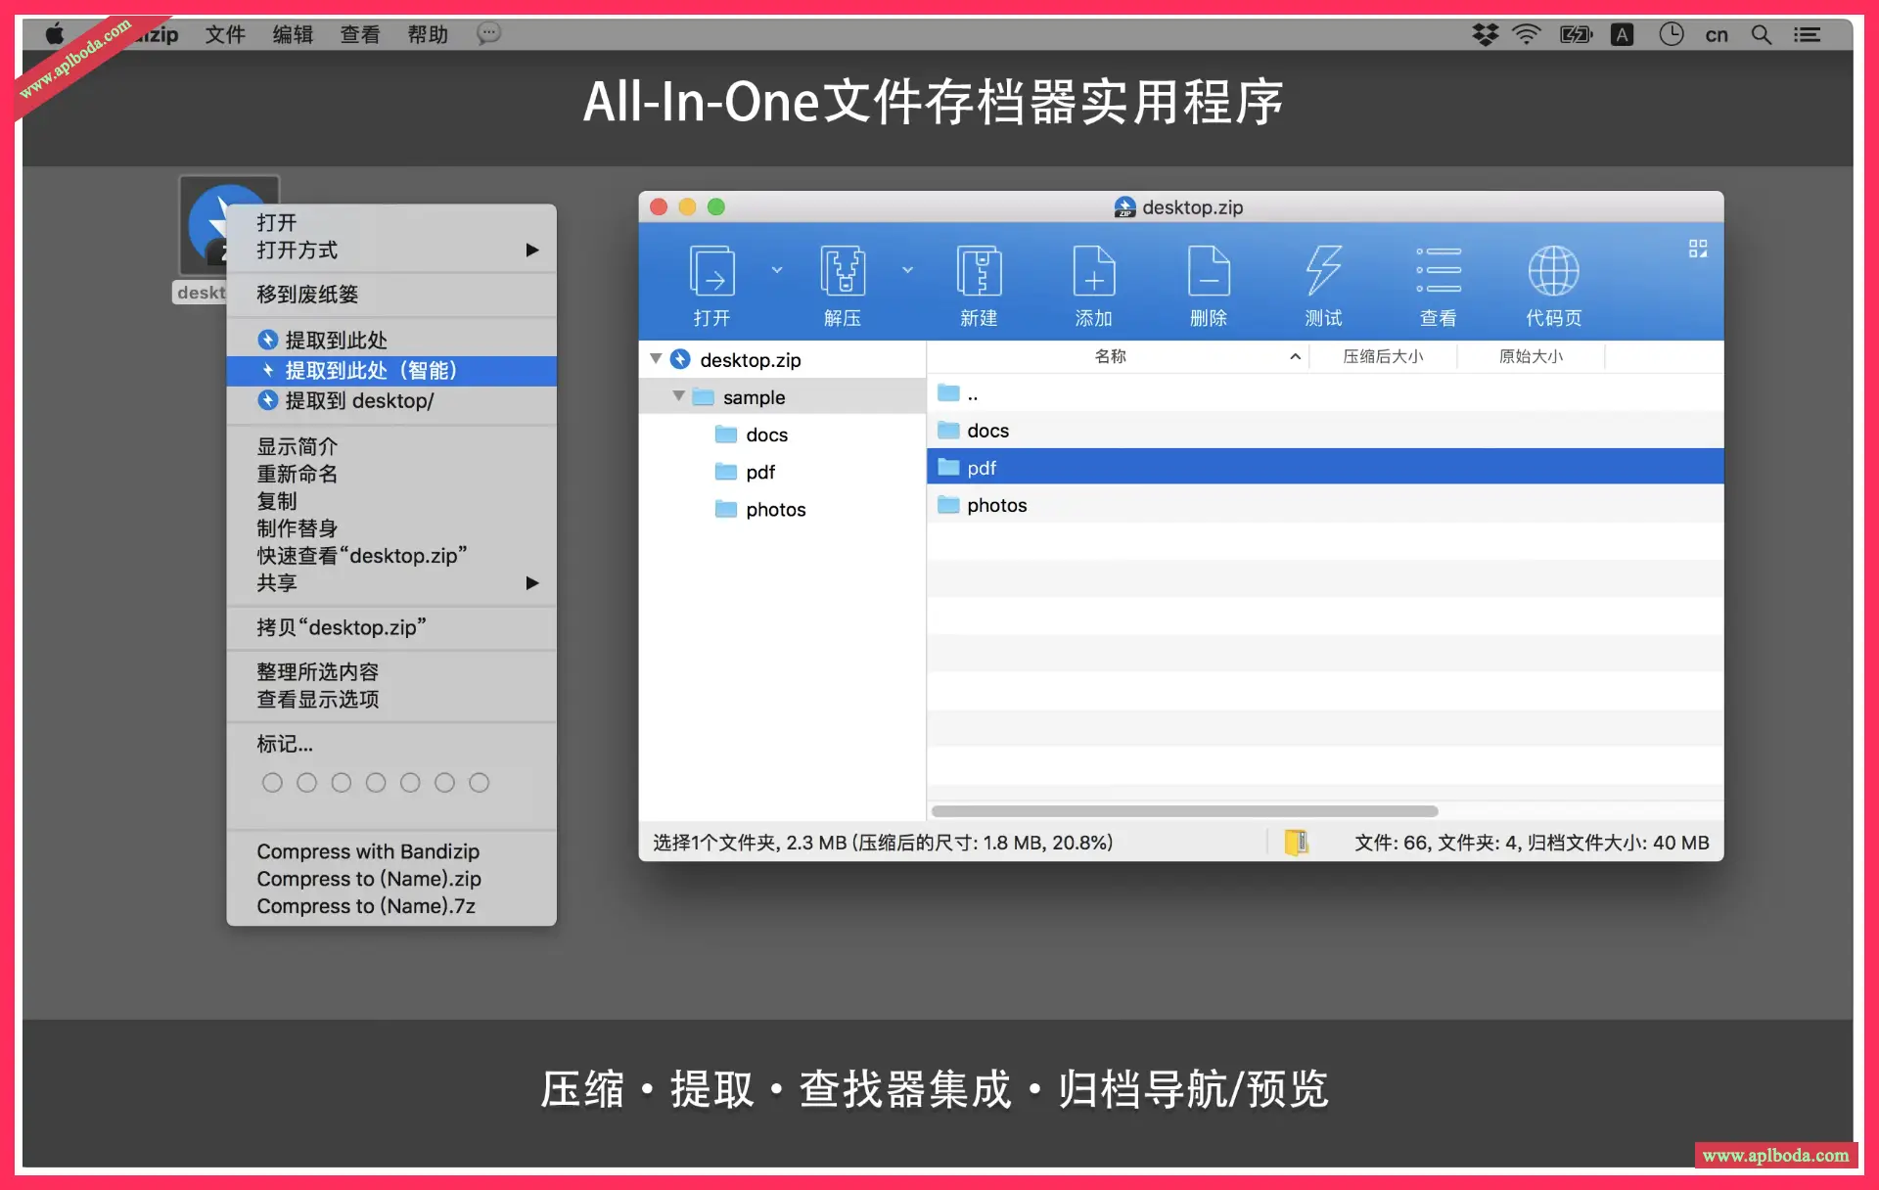
Task: Click the 添加 (Add) file icon
Action: [x=1093, y=271]
